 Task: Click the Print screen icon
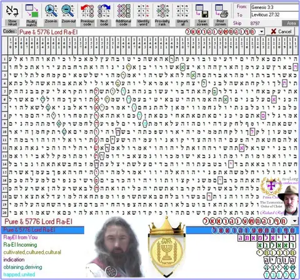(x=221, y=11)
